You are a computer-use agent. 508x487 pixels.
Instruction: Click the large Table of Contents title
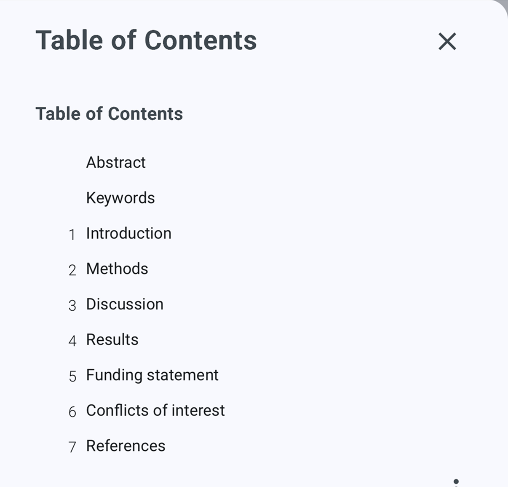coord(146,40)
